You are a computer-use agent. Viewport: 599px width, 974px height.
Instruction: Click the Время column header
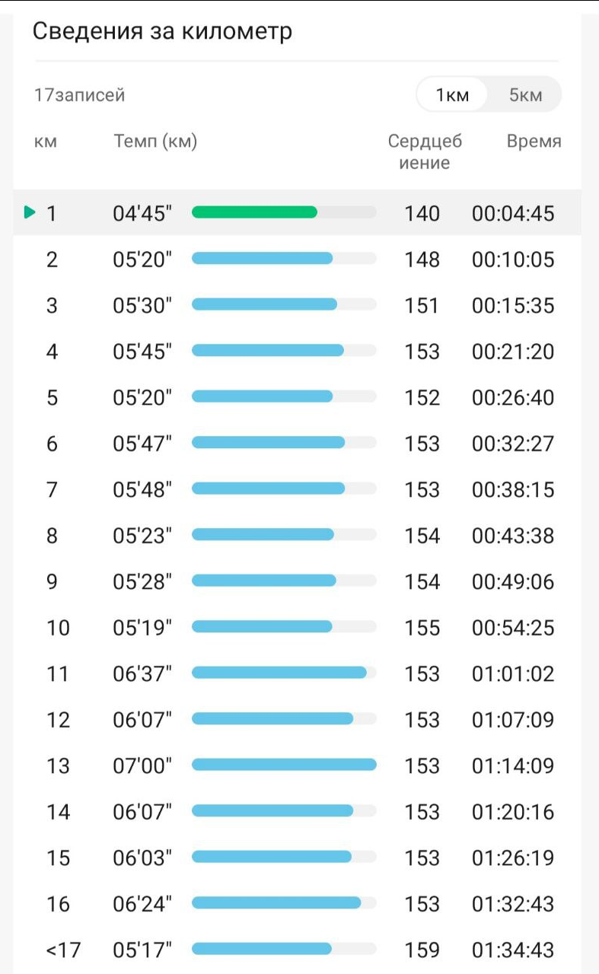(534, 142)
